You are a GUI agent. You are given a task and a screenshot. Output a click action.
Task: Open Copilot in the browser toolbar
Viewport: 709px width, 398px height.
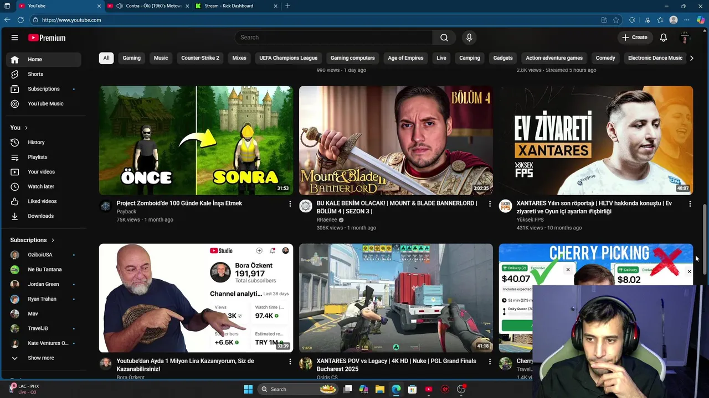click(701, 20)
